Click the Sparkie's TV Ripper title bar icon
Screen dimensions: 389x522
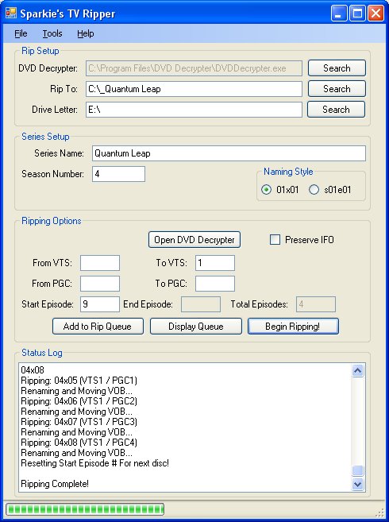pos(11,13)
